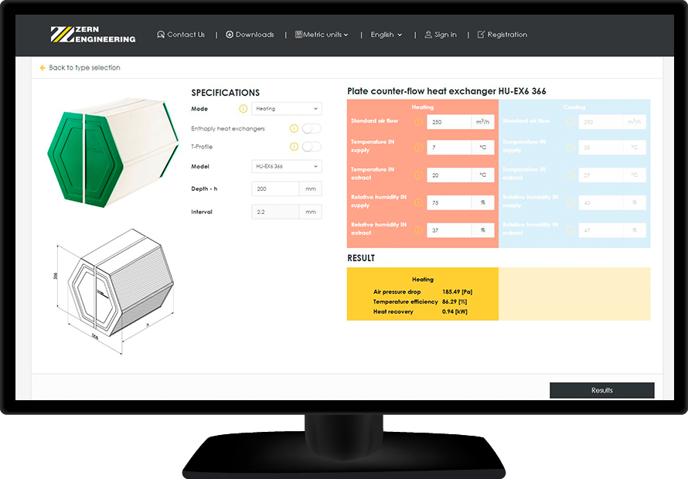Image resolution: width=688 pixels, height=479 pixels.
Task: Click the Sign in link
Action: click(x=441, y=35)
